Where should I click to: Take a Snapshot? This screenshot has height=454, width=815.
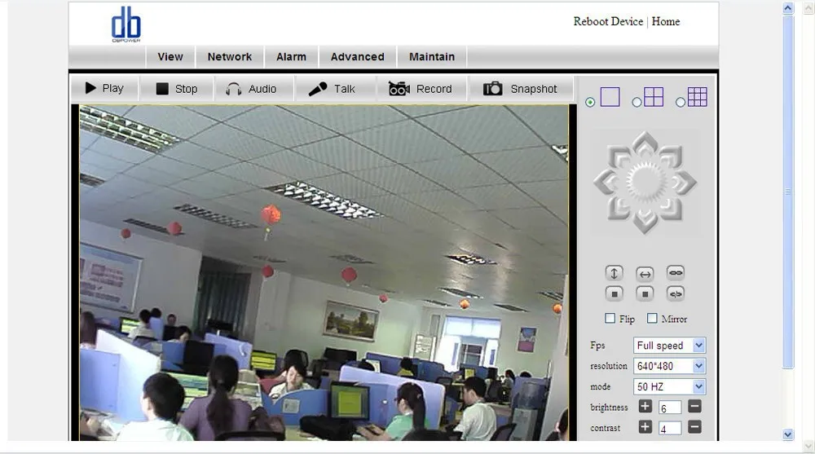[520, 89]
